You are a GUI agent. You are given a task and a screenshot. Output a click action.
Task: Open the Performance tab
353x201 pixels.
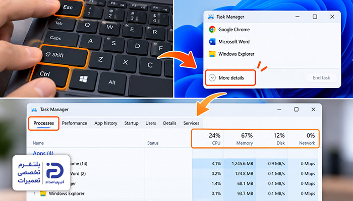[75, 123]
